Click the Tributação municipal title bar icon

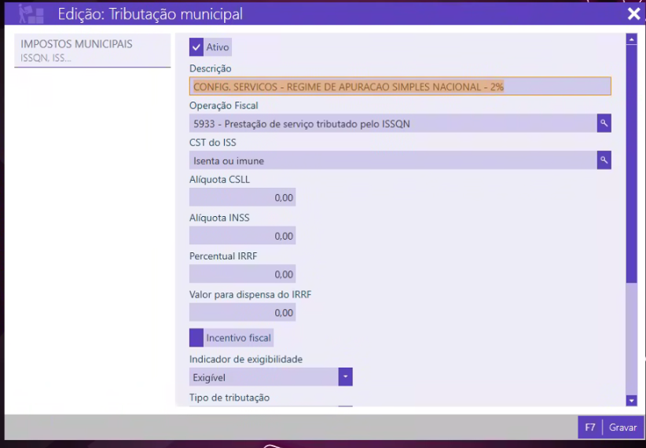pyautogui.click(x=31, y=13)
